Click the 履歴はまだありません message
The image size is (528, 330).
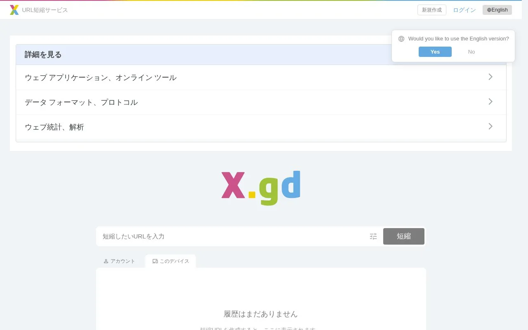click(261, 314)
